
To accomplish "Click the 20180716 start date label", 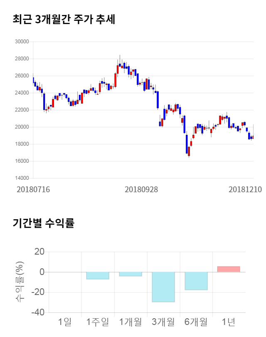I will (x=33, y=189).
